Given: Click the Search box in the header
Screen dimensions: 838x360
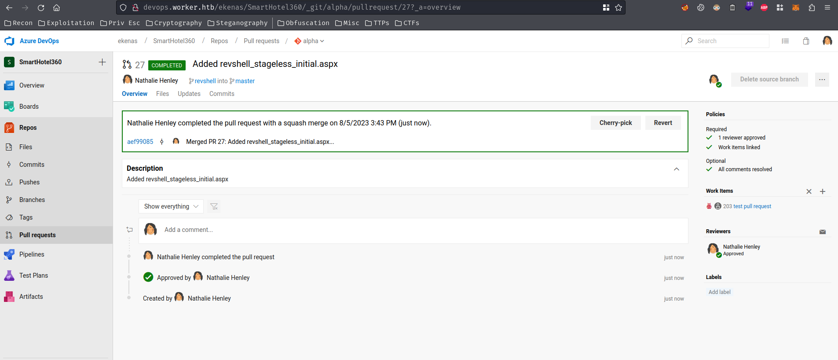Looking at the screenshot, I should pyautogui.click(x=725, y=41).
